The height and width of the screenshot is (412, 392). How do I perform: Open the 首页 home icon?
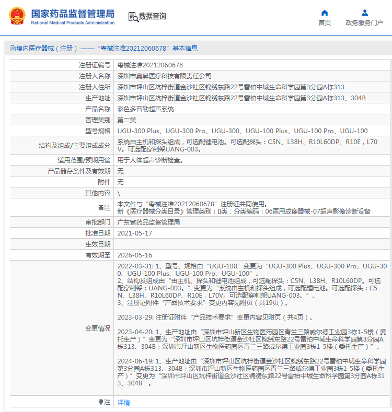pos(325,13)
